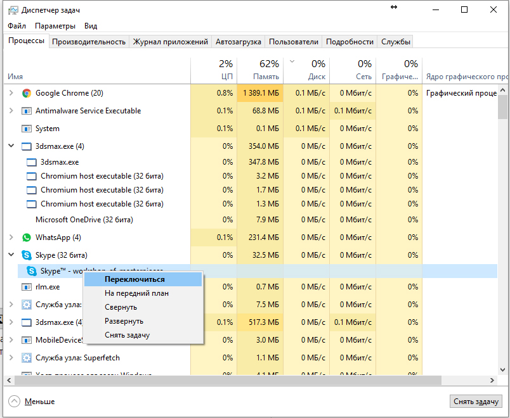Sort by the ЦП column header
This screenshot has width=510, height=418.
[x=214, y=70]
